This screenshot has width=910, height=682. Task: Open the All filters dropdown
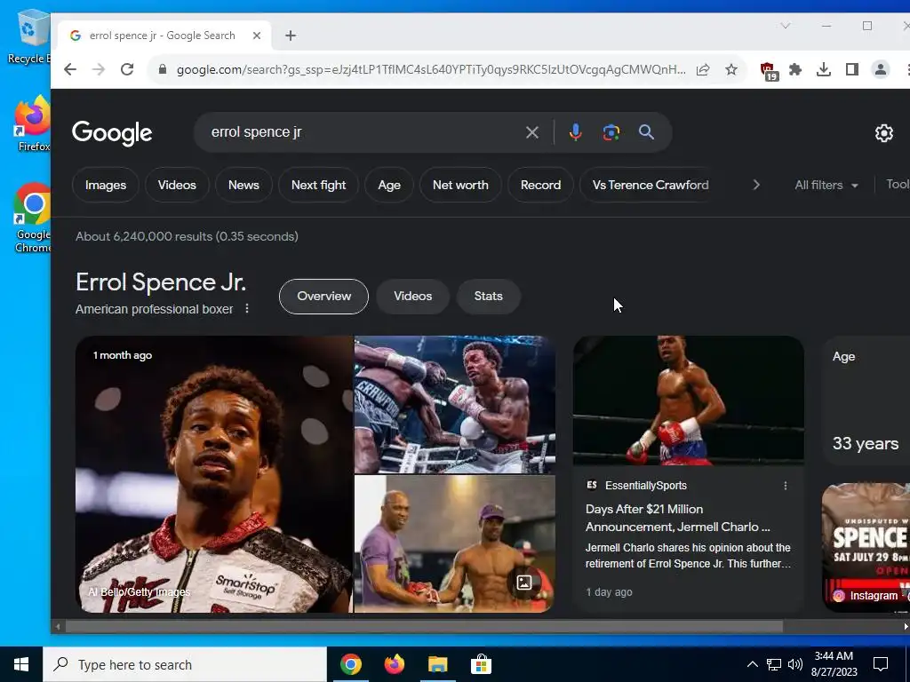826,185
